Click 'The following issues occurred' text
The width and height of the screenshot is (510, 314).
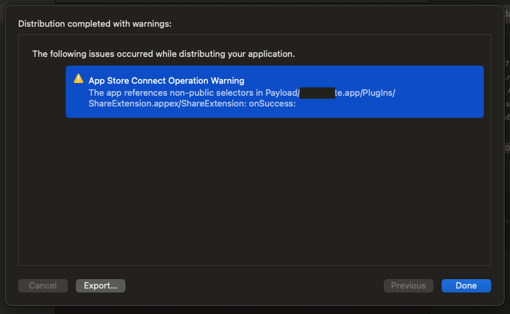click(x=164, y=54)
